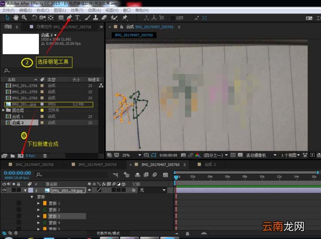Expand 蒙版 2 properties
This screenshot has width=321, height=239.
click(38, 210)
